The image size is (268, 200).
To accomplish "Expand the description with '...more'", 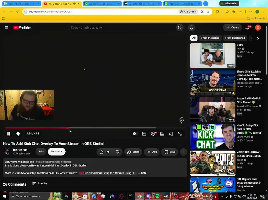I will (x=142, y=173).
